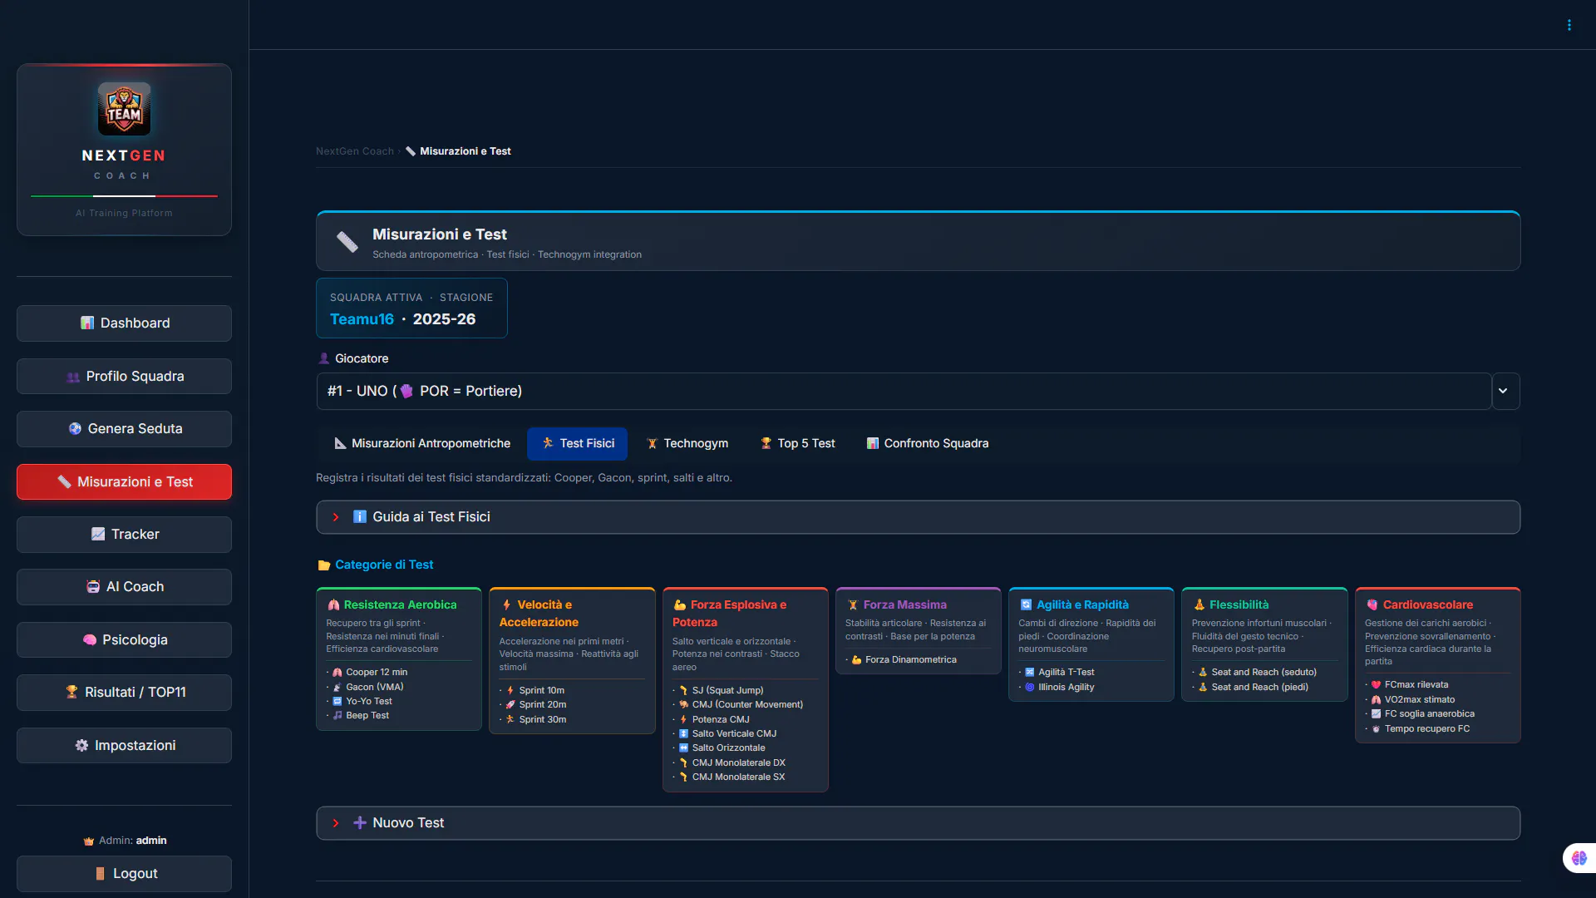Open the three-dot menu at top right
The image size is (1596, 898).
1569,25
